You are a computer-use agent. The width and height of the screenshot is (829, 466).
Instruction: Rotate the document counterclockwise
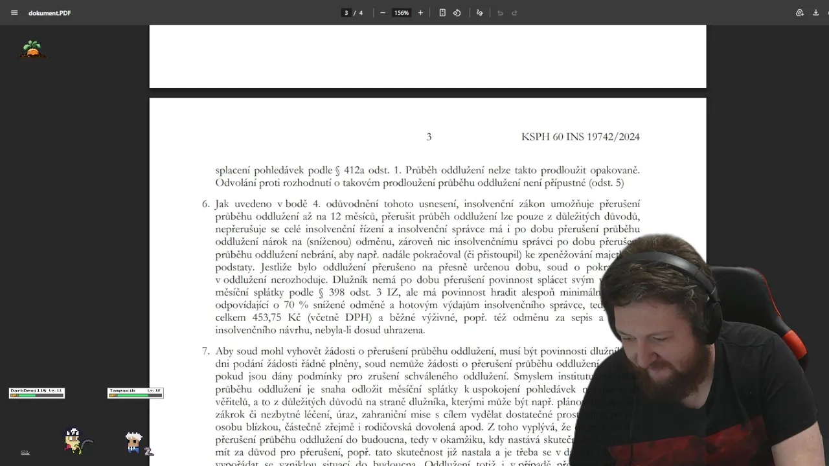click(457, 13)
